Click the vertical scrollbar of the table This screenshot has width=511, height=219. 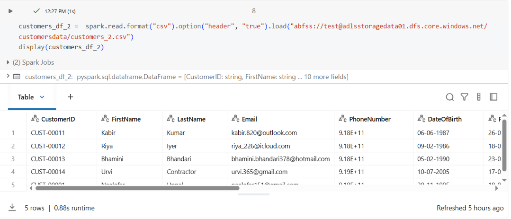[x=505, y=142]
